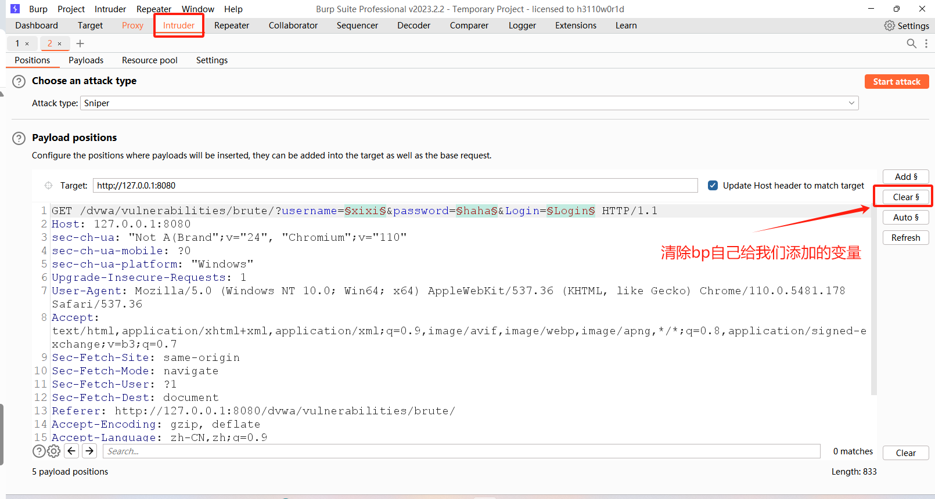Close Intruder tab 1

(27, 44)
